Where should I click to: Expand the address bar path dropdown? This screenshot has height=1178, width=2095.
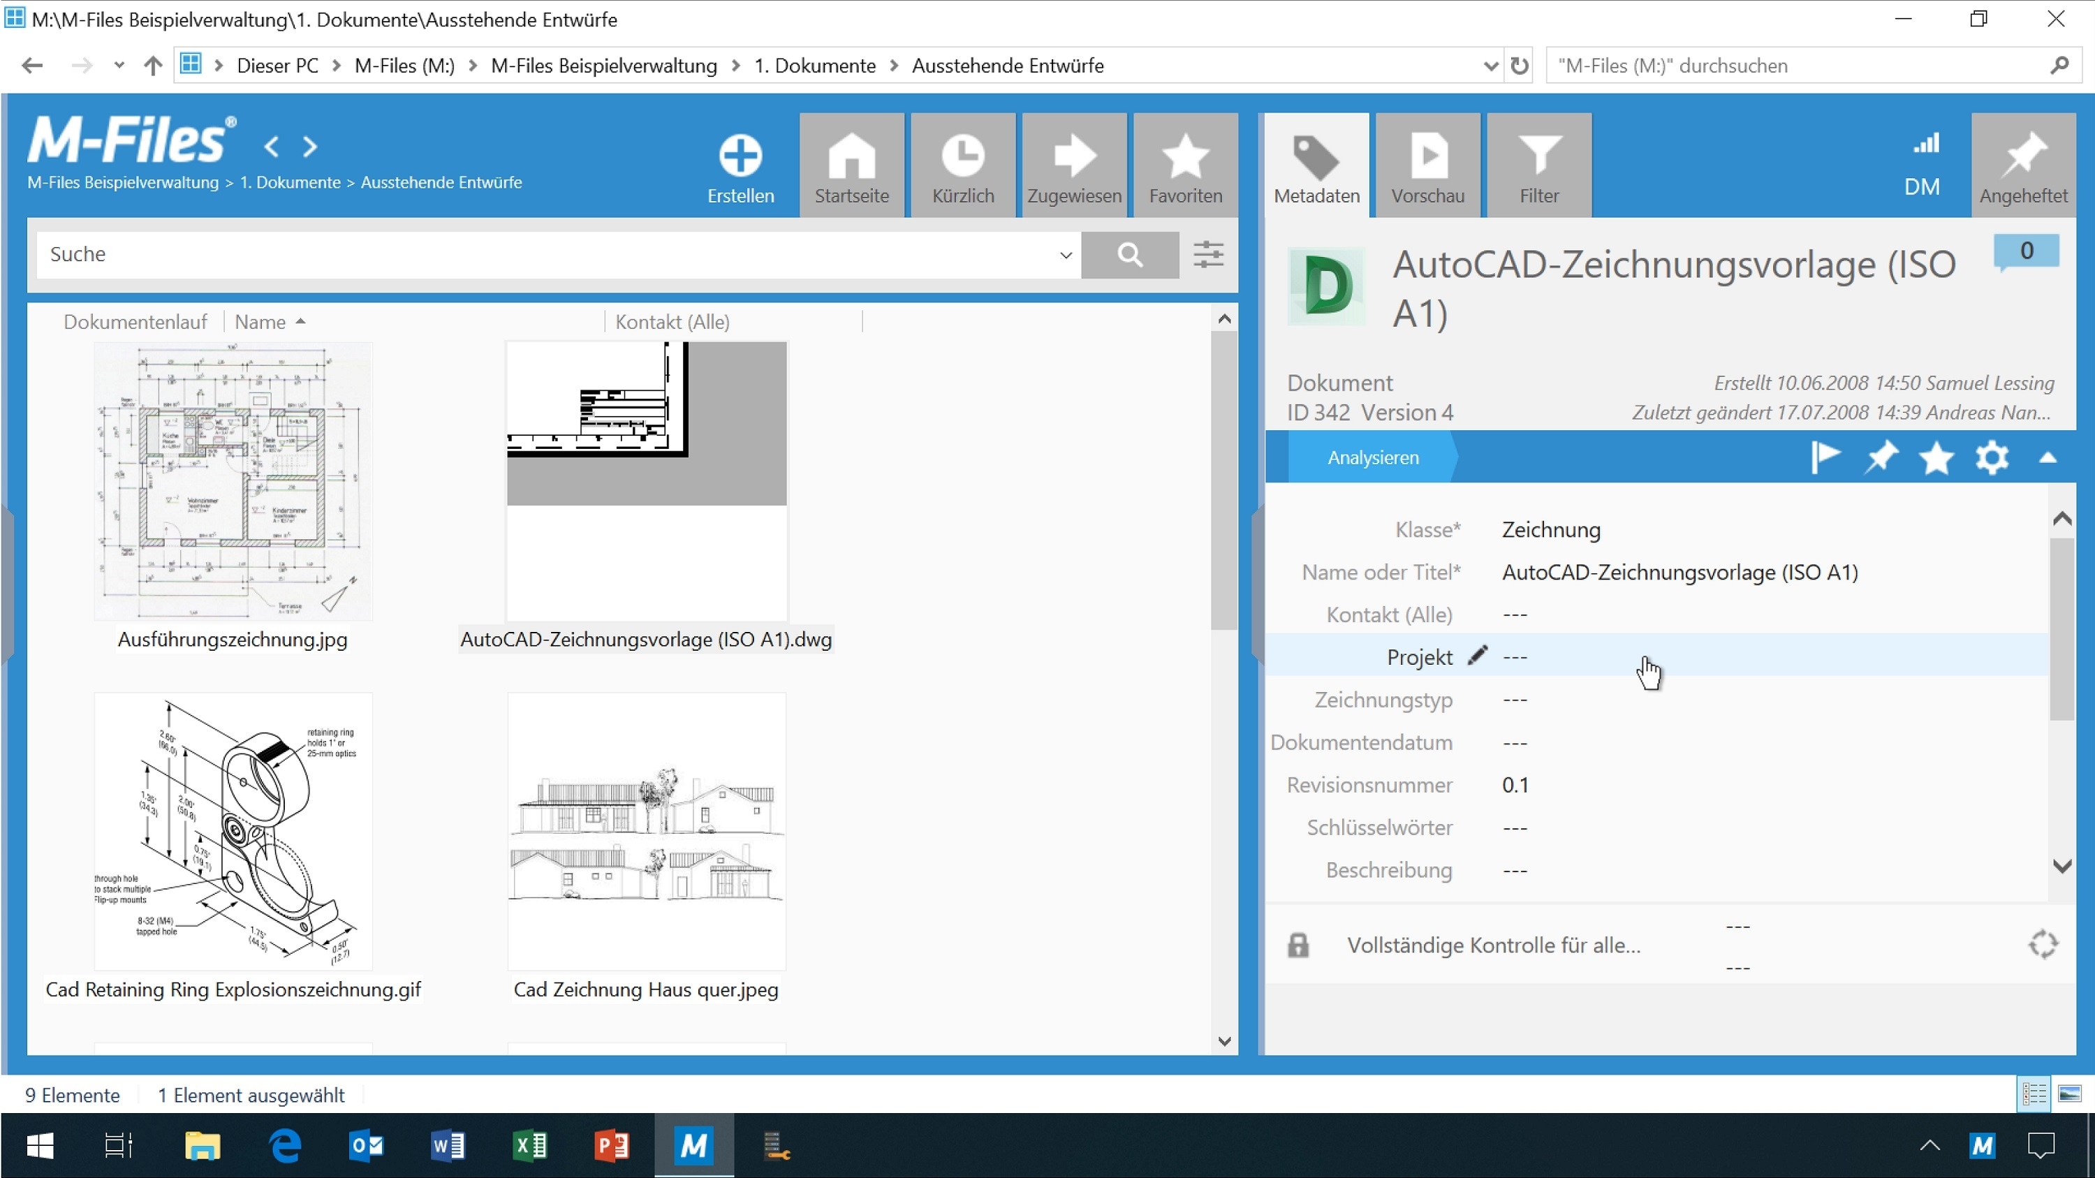[x=1490, y=66]
